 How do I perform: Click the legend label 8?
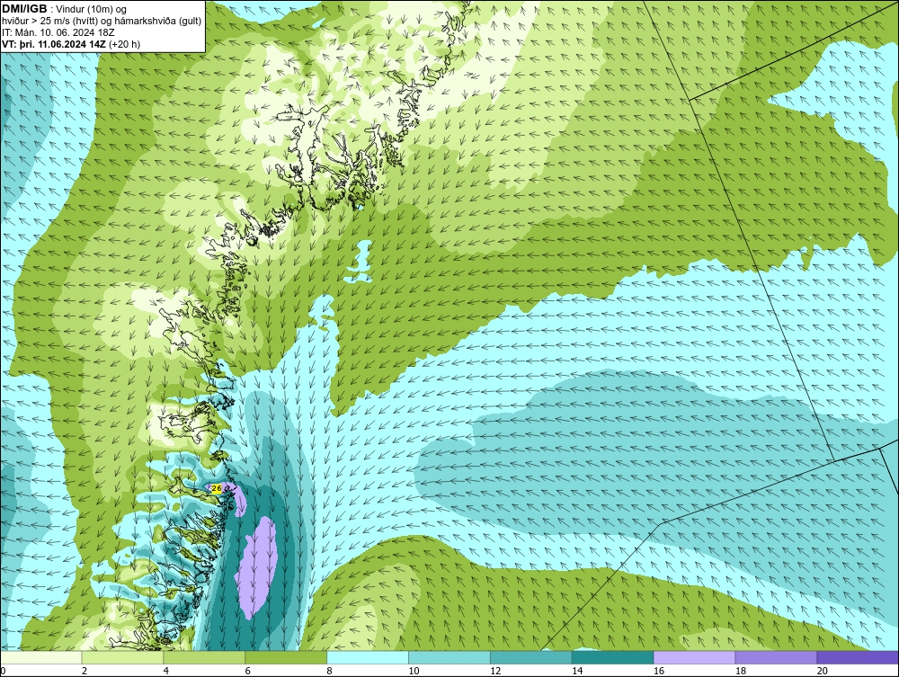[x=330, y=671]
